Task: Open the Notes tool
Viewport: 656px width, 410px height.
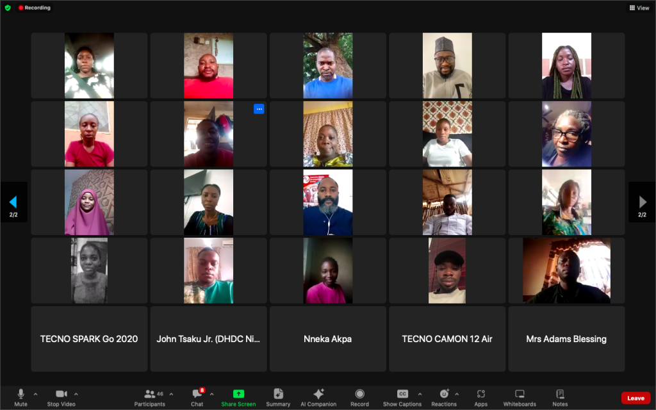Action: click(560, 397)
